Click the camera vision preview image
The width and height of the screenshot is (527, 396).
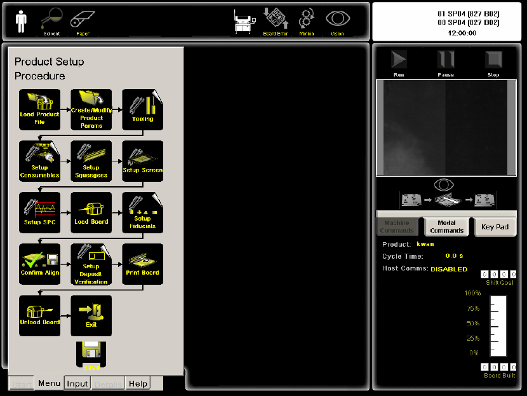[x=446, y=128]
